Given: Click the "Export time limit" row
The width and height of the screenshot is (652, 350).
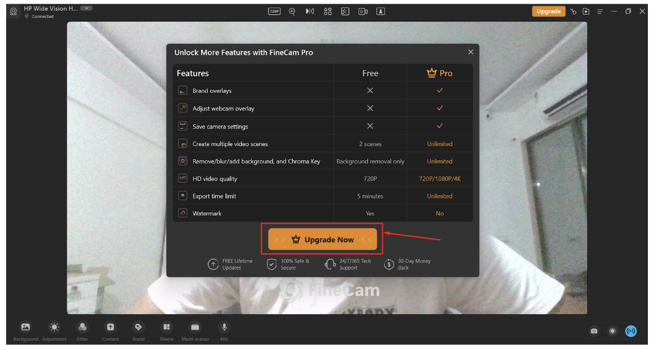Looking at the screenshot, I should click(x=323, y=196).
